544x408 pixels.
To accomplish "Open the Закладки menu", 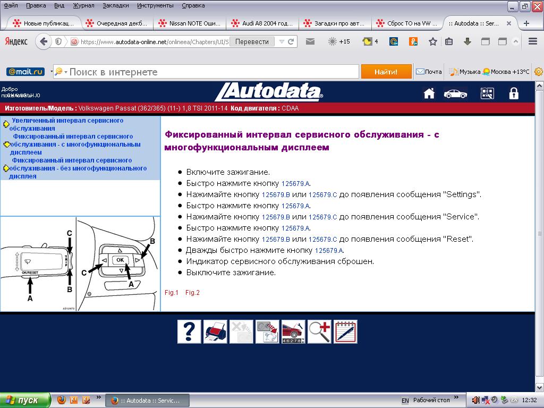I will pyautogui.click(x=115, y=5).
